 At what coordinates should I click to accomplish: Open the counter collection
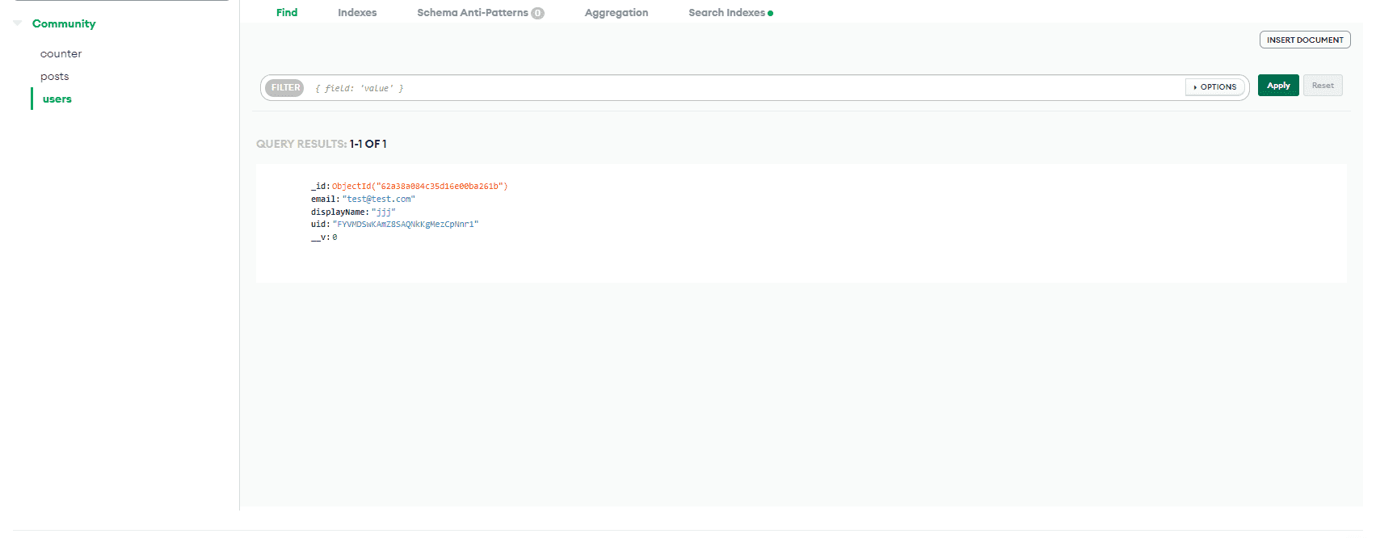[x=61, y=54]
